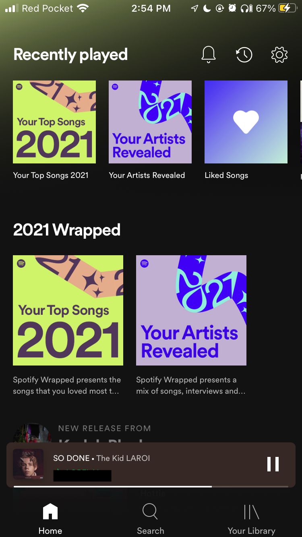Image resolution: width=302 pixels, height=537 pixels.
Task: Tap the 2021 Wrapped section heading
Action: tap(67, 230)
